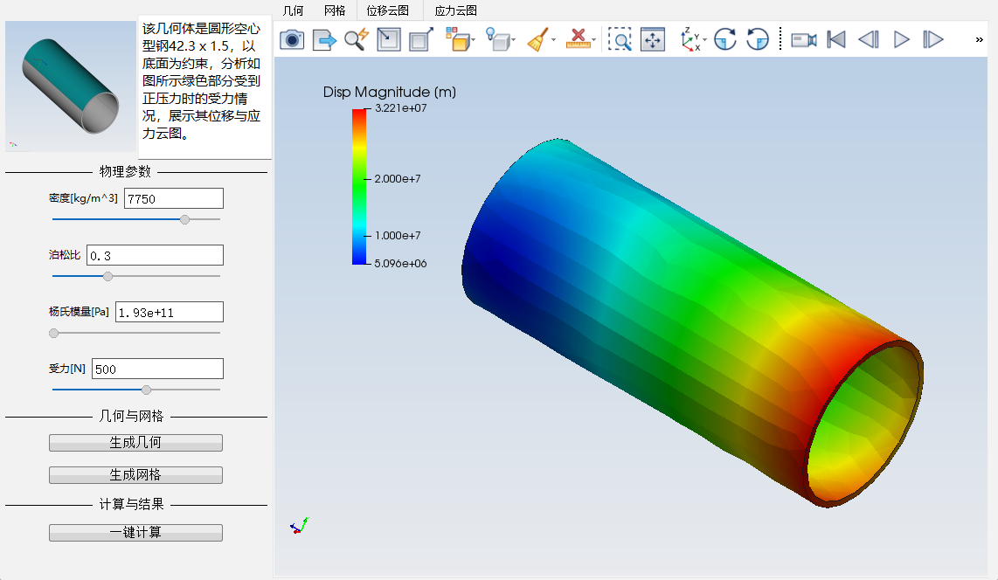Select the zoom-to-box dashed magnifier icon
998x580 pixels.
click(620, 39)
